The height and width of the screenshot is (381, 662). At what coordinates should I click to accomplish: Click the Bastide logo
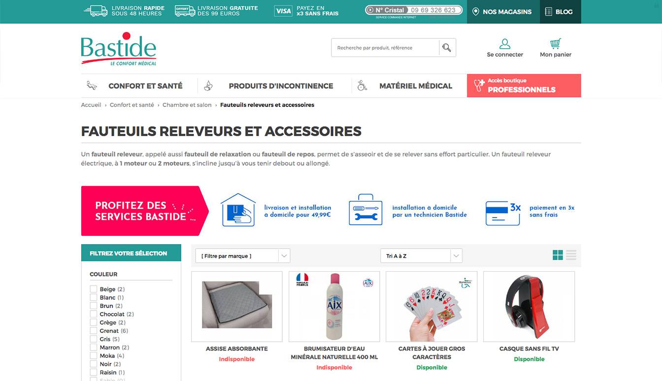click(x=119, y=49)
